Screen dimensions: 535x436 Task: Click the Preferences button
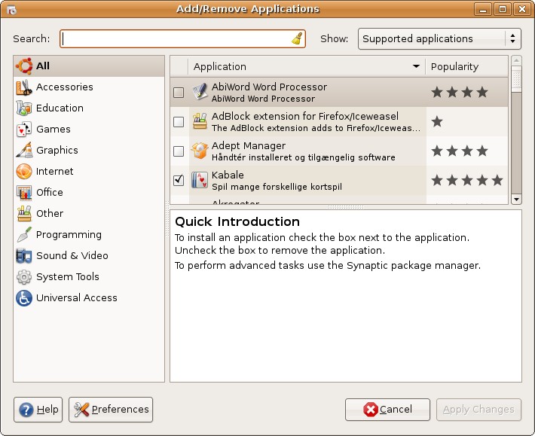111,410
